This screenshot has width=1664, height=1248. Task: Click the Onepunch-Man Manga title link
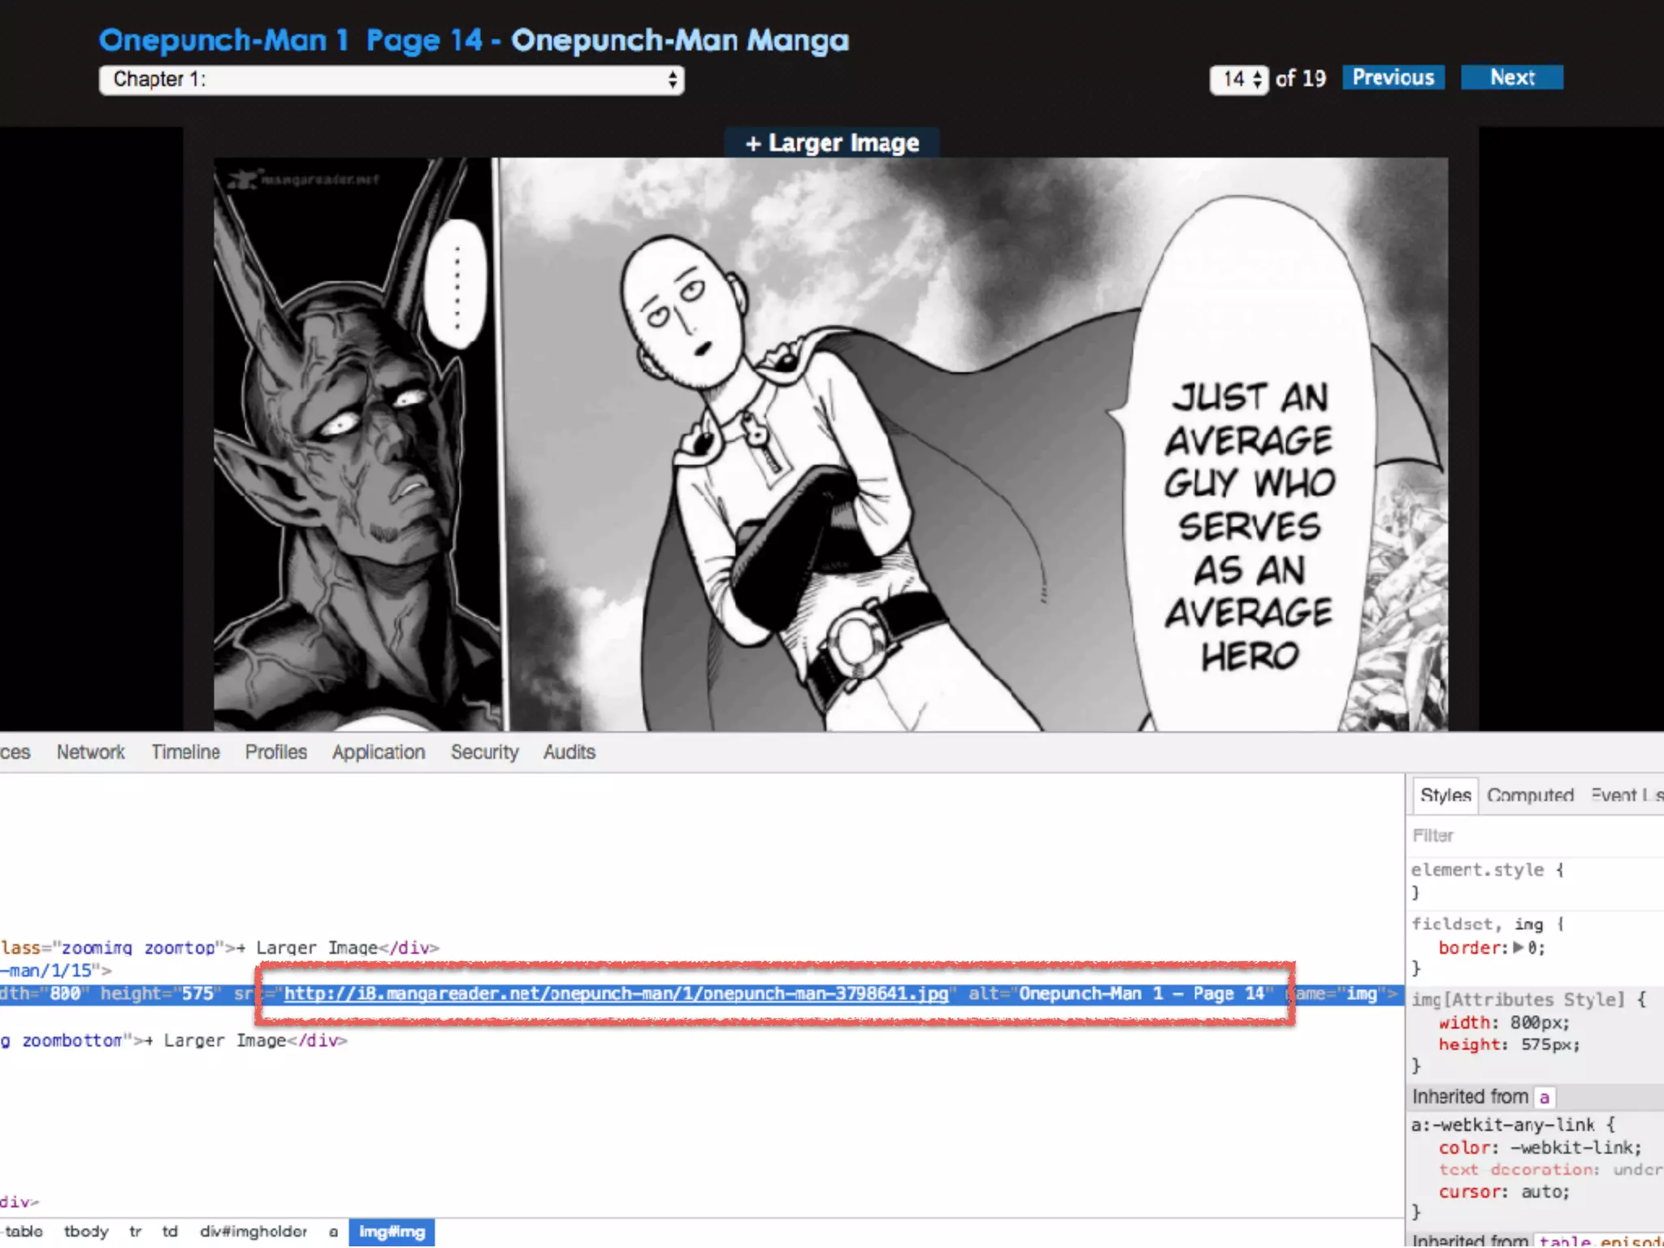(x=679, y=40)
